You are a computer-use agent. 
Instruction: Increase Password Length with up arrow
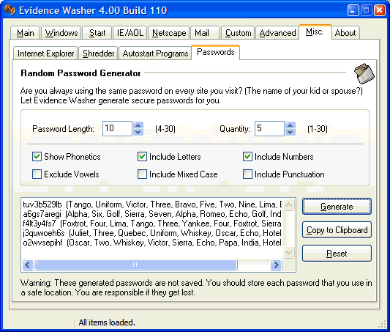[x=138, y=125]
